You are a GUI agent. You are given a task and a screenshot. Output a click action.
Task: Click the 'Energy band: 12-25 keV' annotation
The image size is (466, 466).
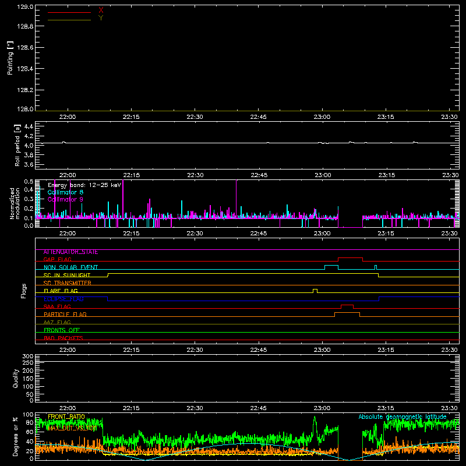[x=84, y=185]
